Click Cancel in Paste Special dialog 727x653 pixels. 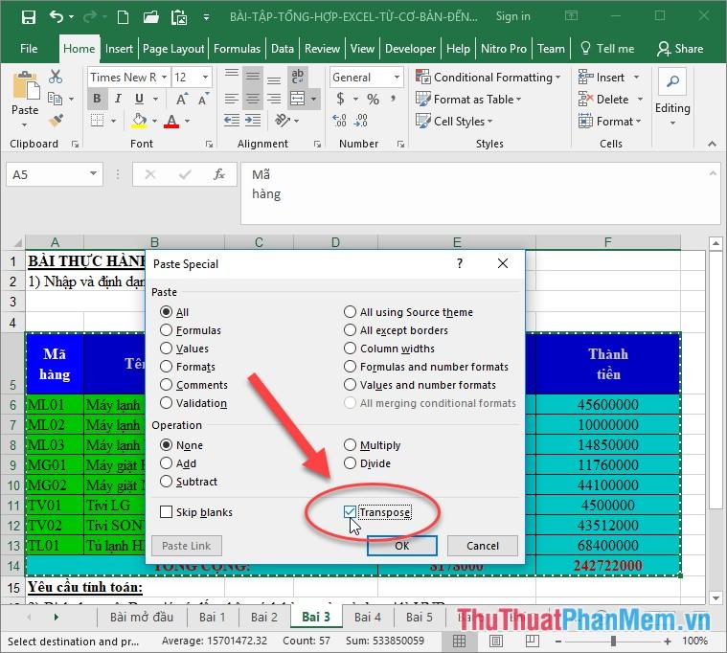coord(483,545)
